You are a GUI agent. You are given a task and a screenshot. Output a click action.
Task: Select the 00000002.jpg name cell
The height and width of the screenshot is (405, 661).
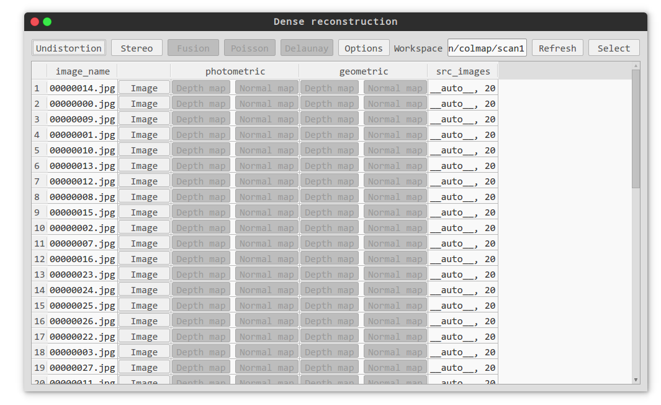[82, 228]
